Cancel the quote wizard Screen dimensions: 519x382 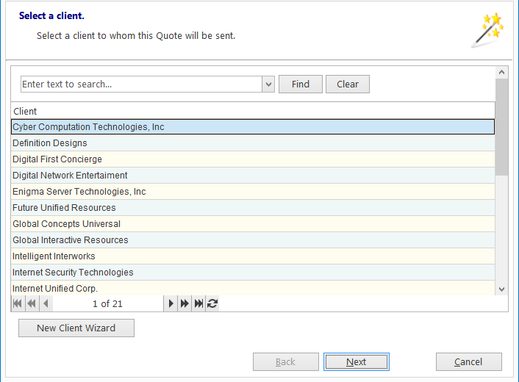pyautogui.click(x=469, y=362)
